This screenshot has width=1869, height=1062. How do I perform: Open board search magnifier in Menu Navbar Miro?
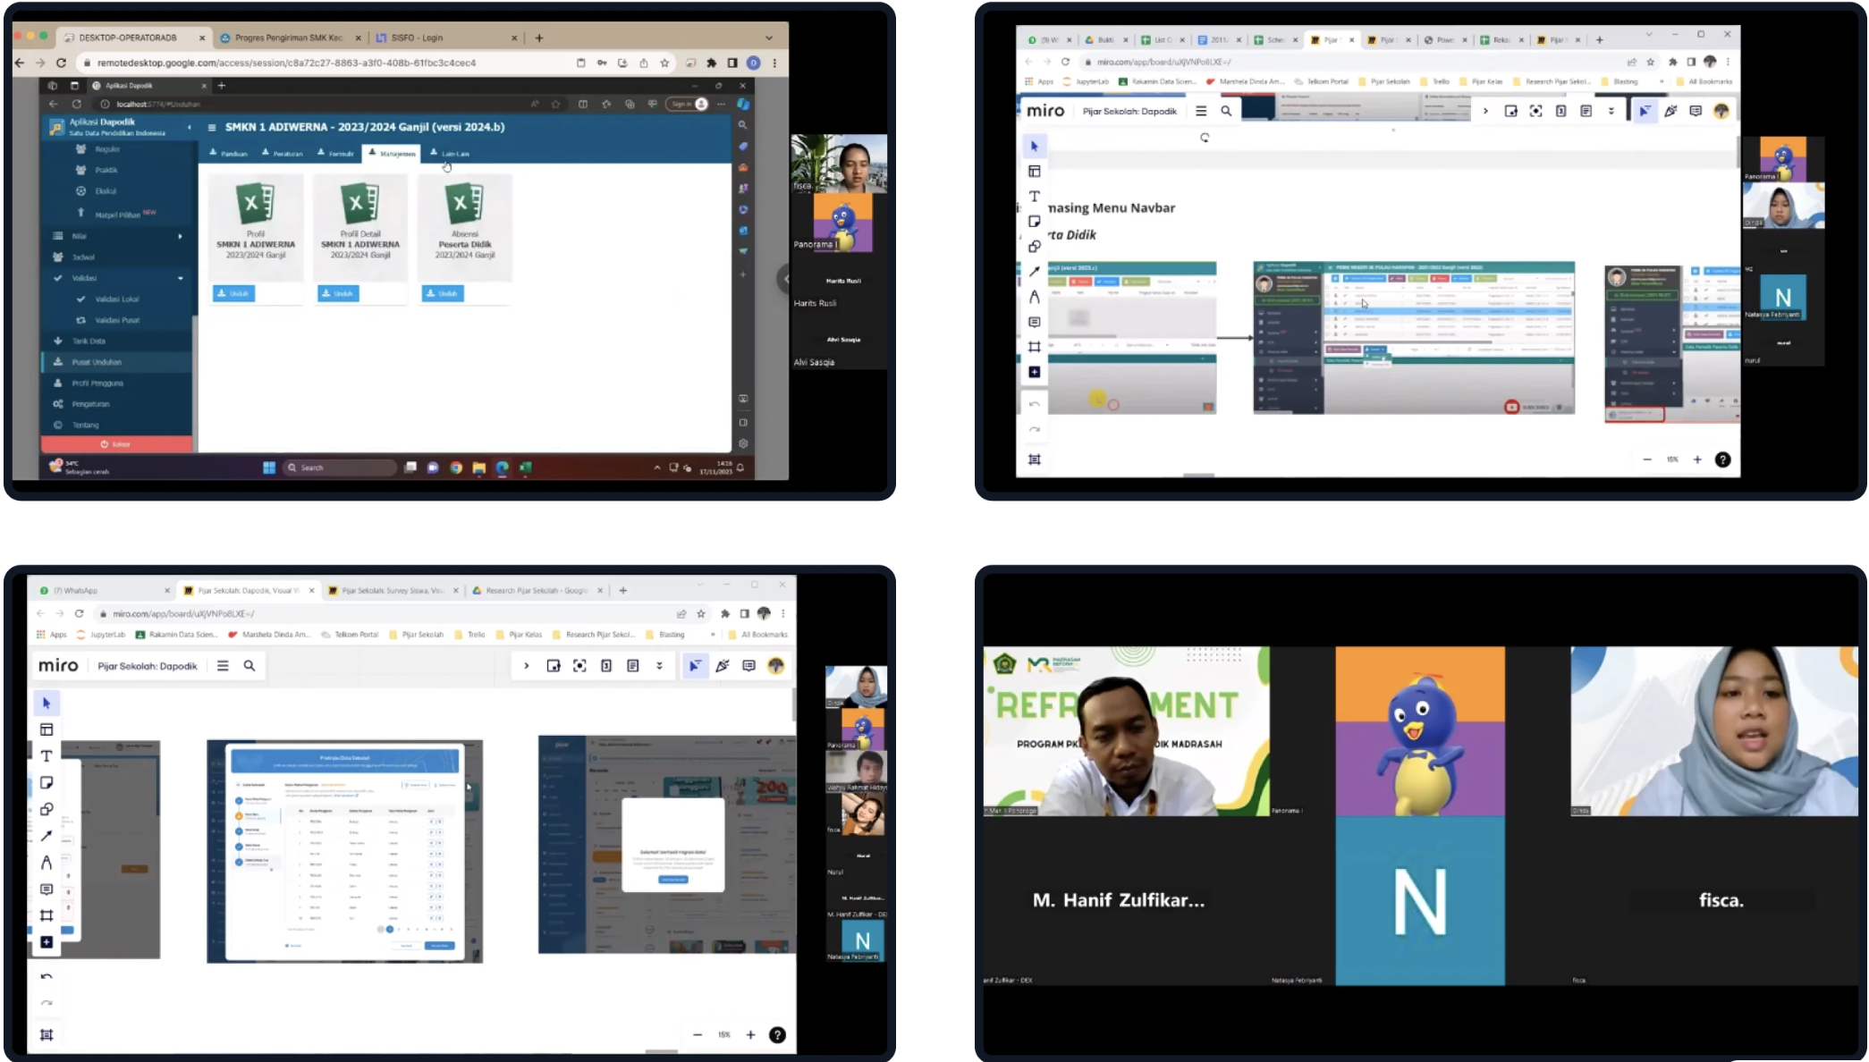(1226, 111)
